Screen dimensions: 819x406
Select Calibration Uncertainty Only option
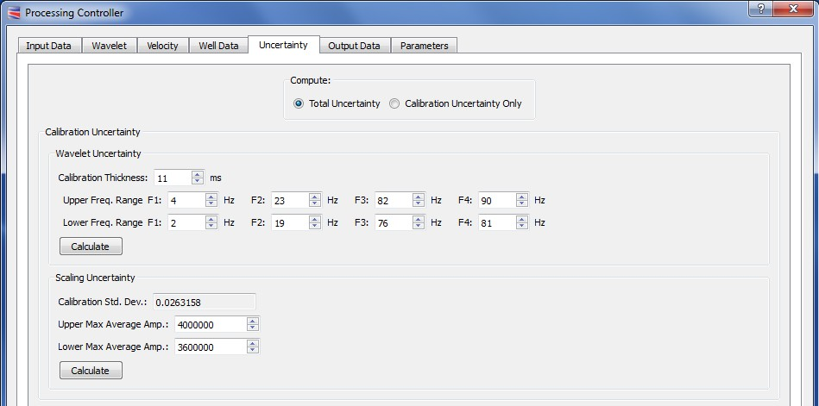pos(394,103)
